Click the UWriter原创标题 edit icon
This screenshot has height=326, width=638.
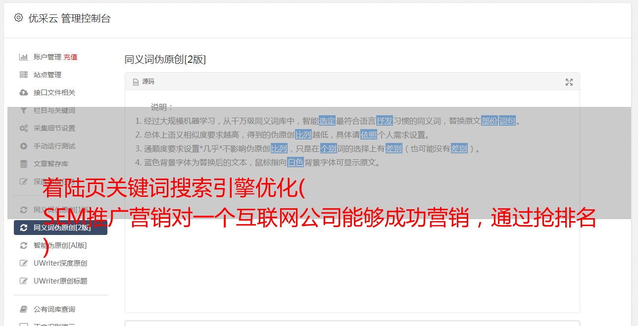(x=23, y=281)
